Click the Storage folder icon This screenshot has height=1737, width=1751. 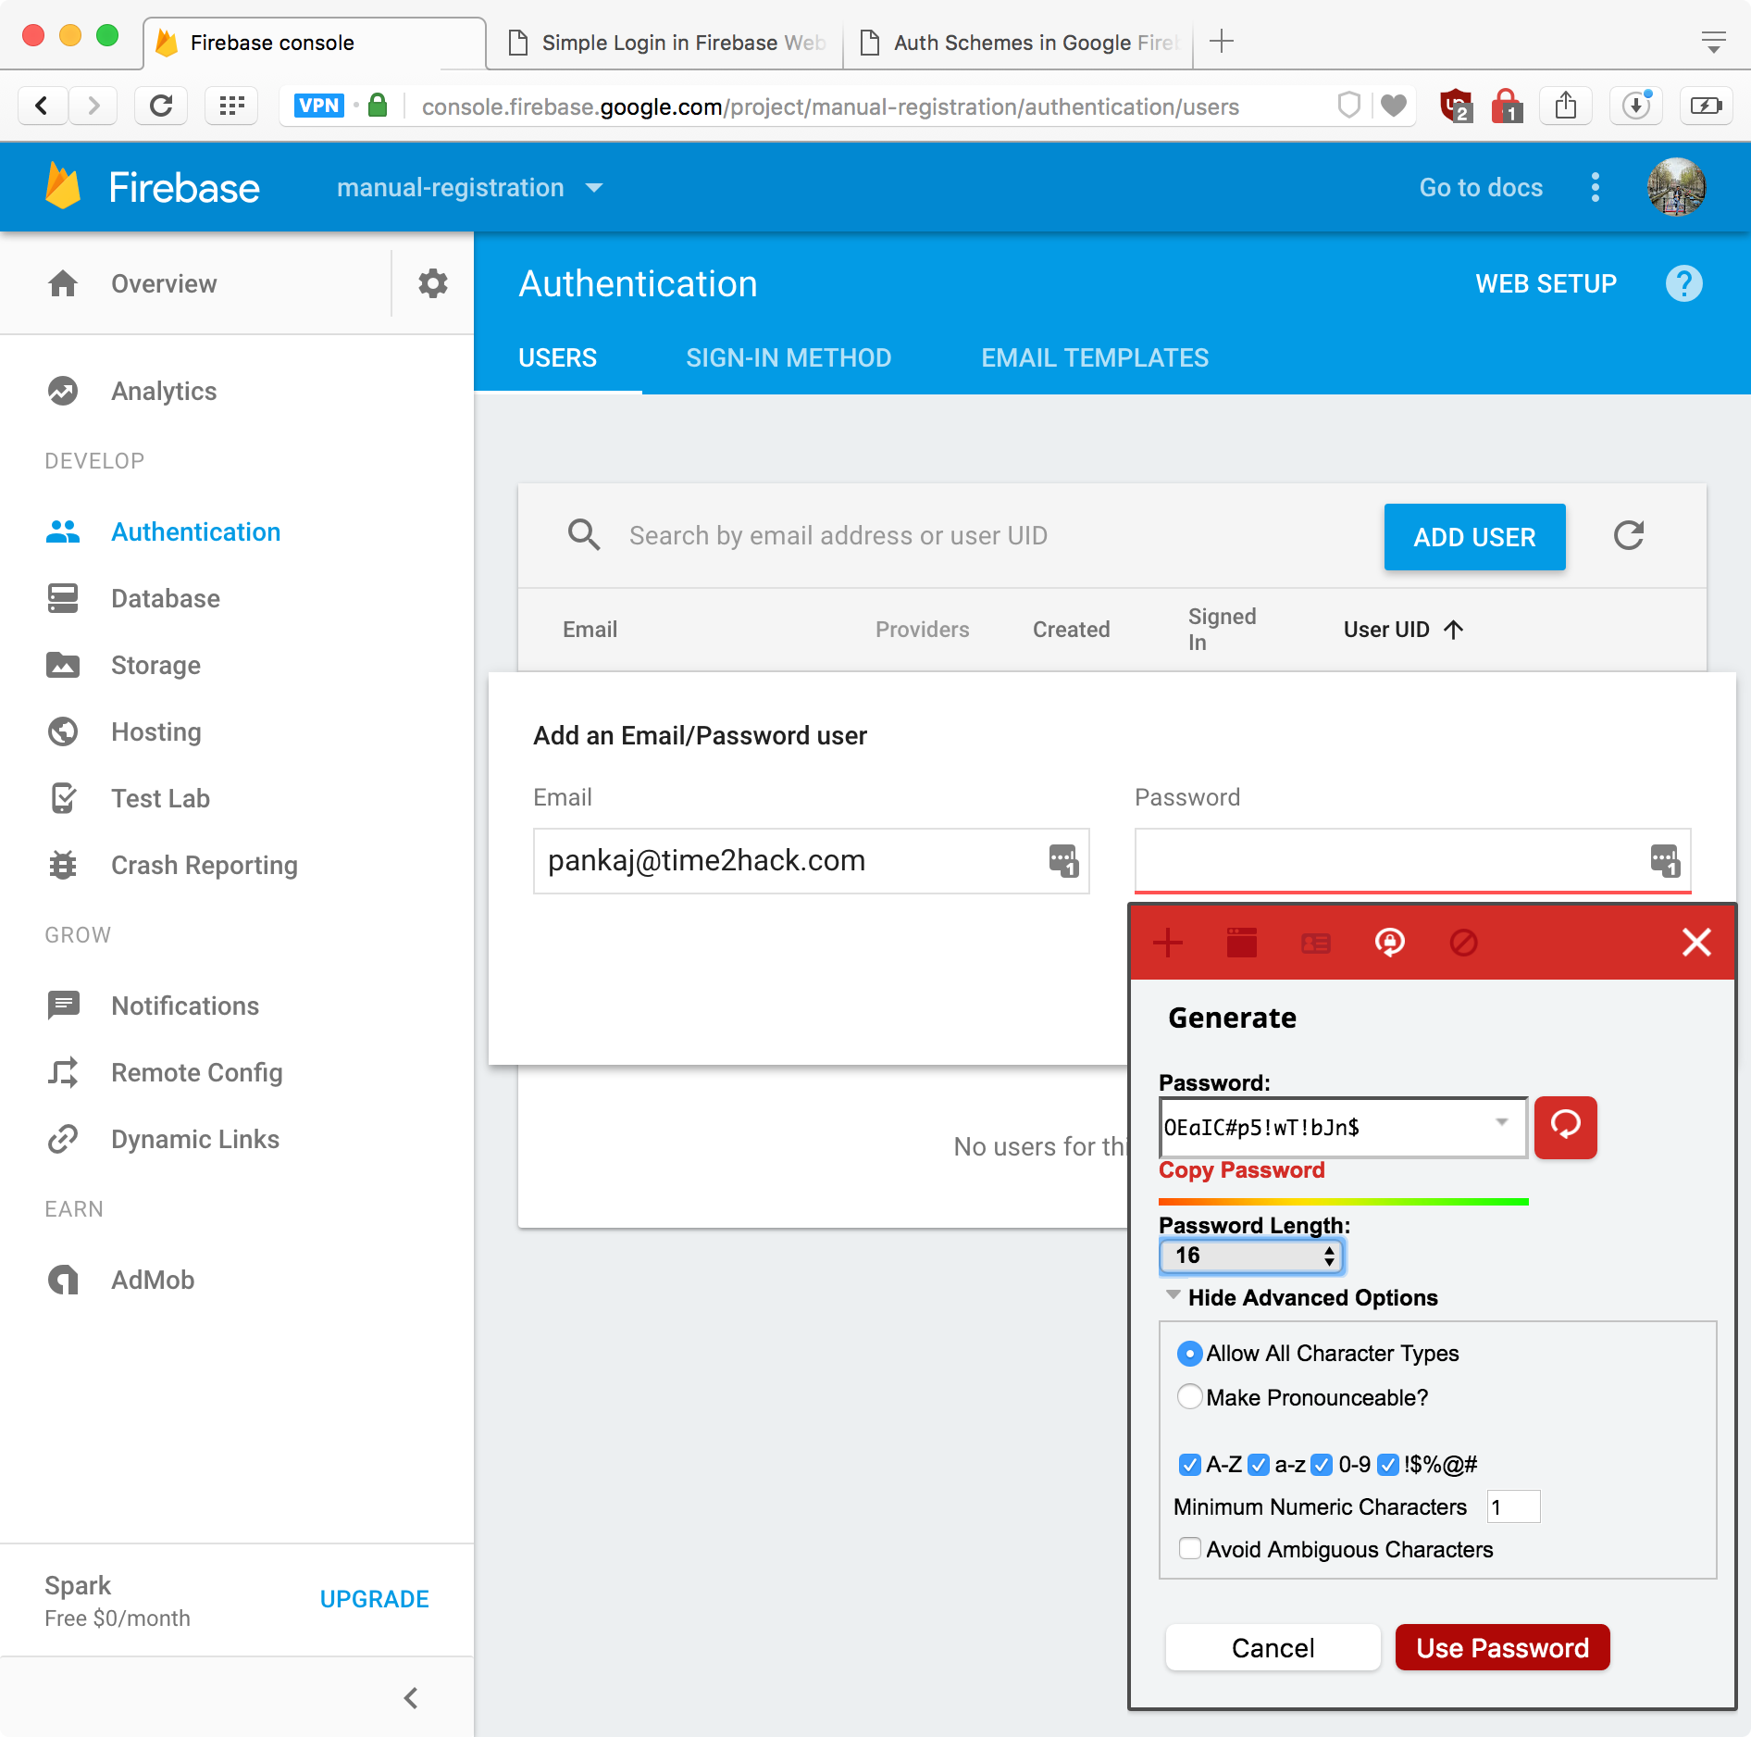coord(63,665)
